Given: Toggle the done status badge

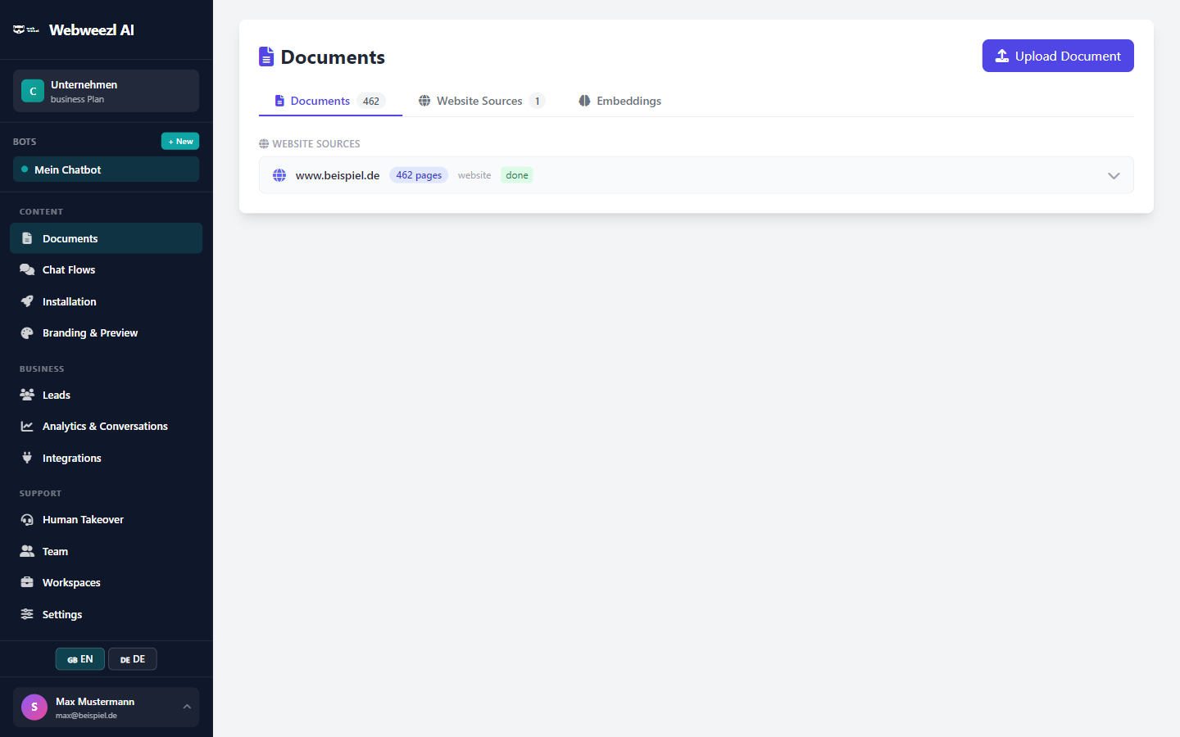Looking at the screenshot, I should click(x=516, y=174).
